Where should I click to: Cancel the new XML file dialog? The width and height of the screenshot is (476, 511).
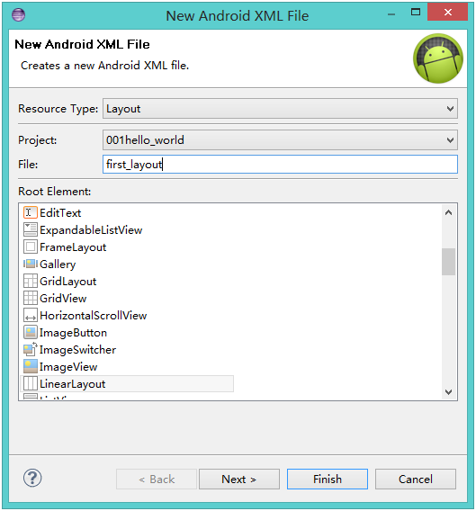[x=416, y=479]
